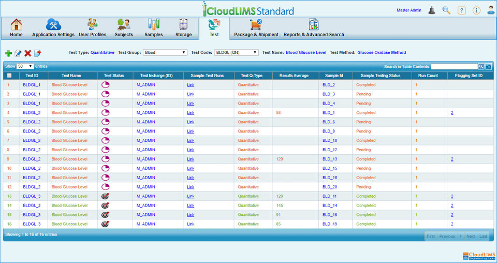Click test status pie icon in row 9
Image resolution: width=497 pixels, height=263 pixels.
click(105, 159)
